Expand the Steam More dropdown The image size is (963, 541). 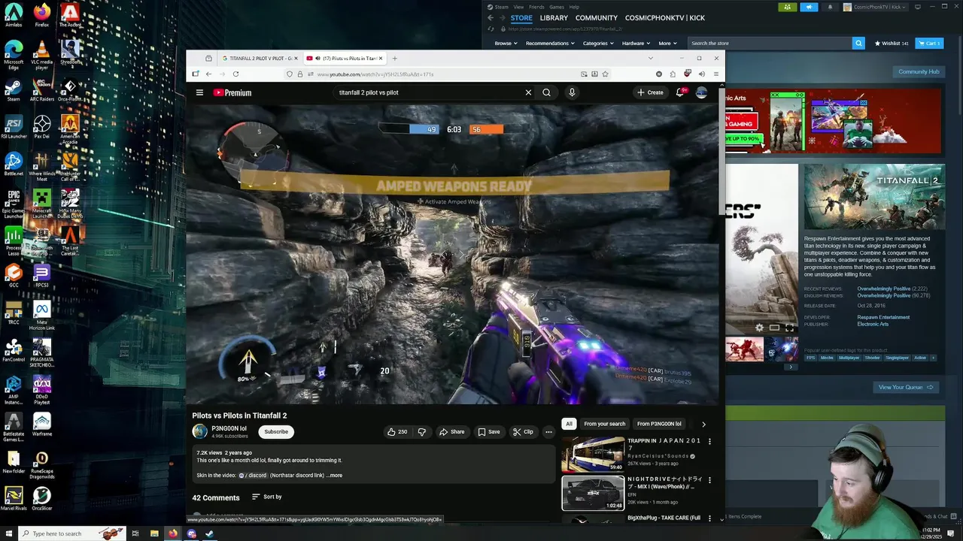[x=668, y=44]
